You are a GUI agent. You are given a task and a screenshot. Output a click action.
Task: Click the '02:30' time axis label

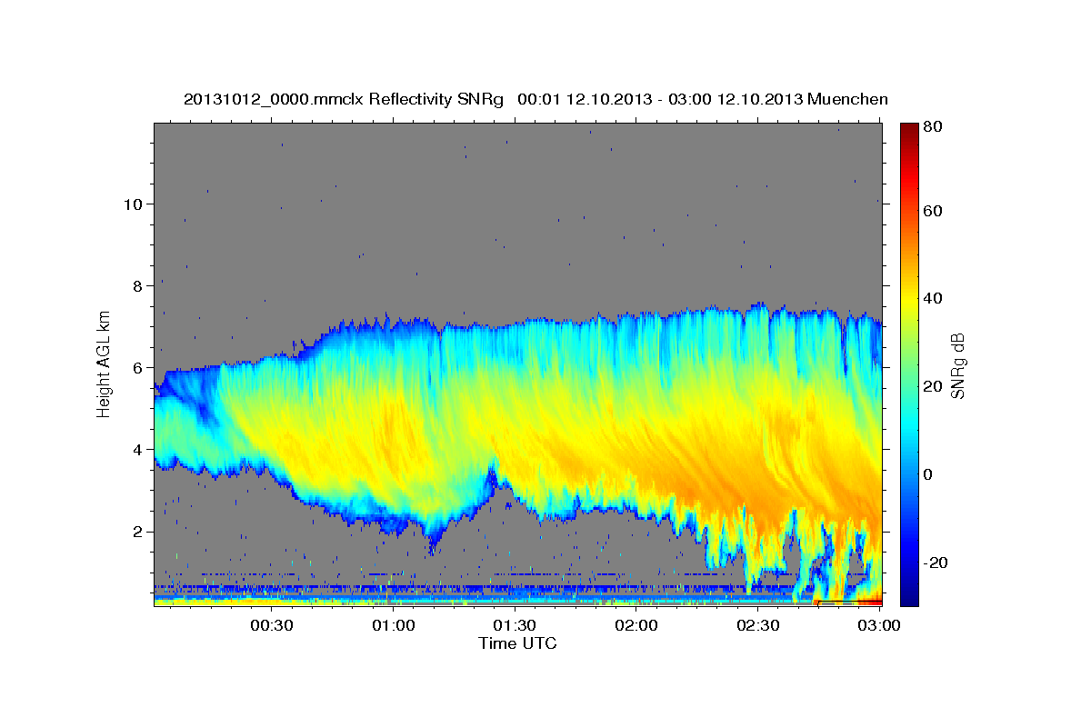click(758, 626)
